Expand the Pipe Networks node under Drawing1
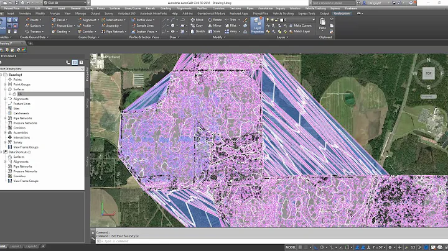 tap(5, 118)
